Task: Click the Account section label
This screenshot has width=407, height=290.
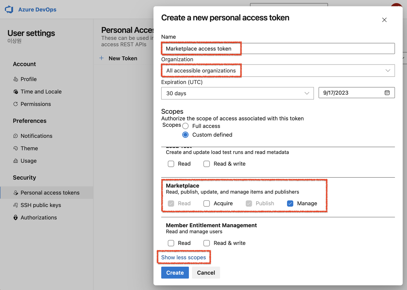Action: coord(24,64)
